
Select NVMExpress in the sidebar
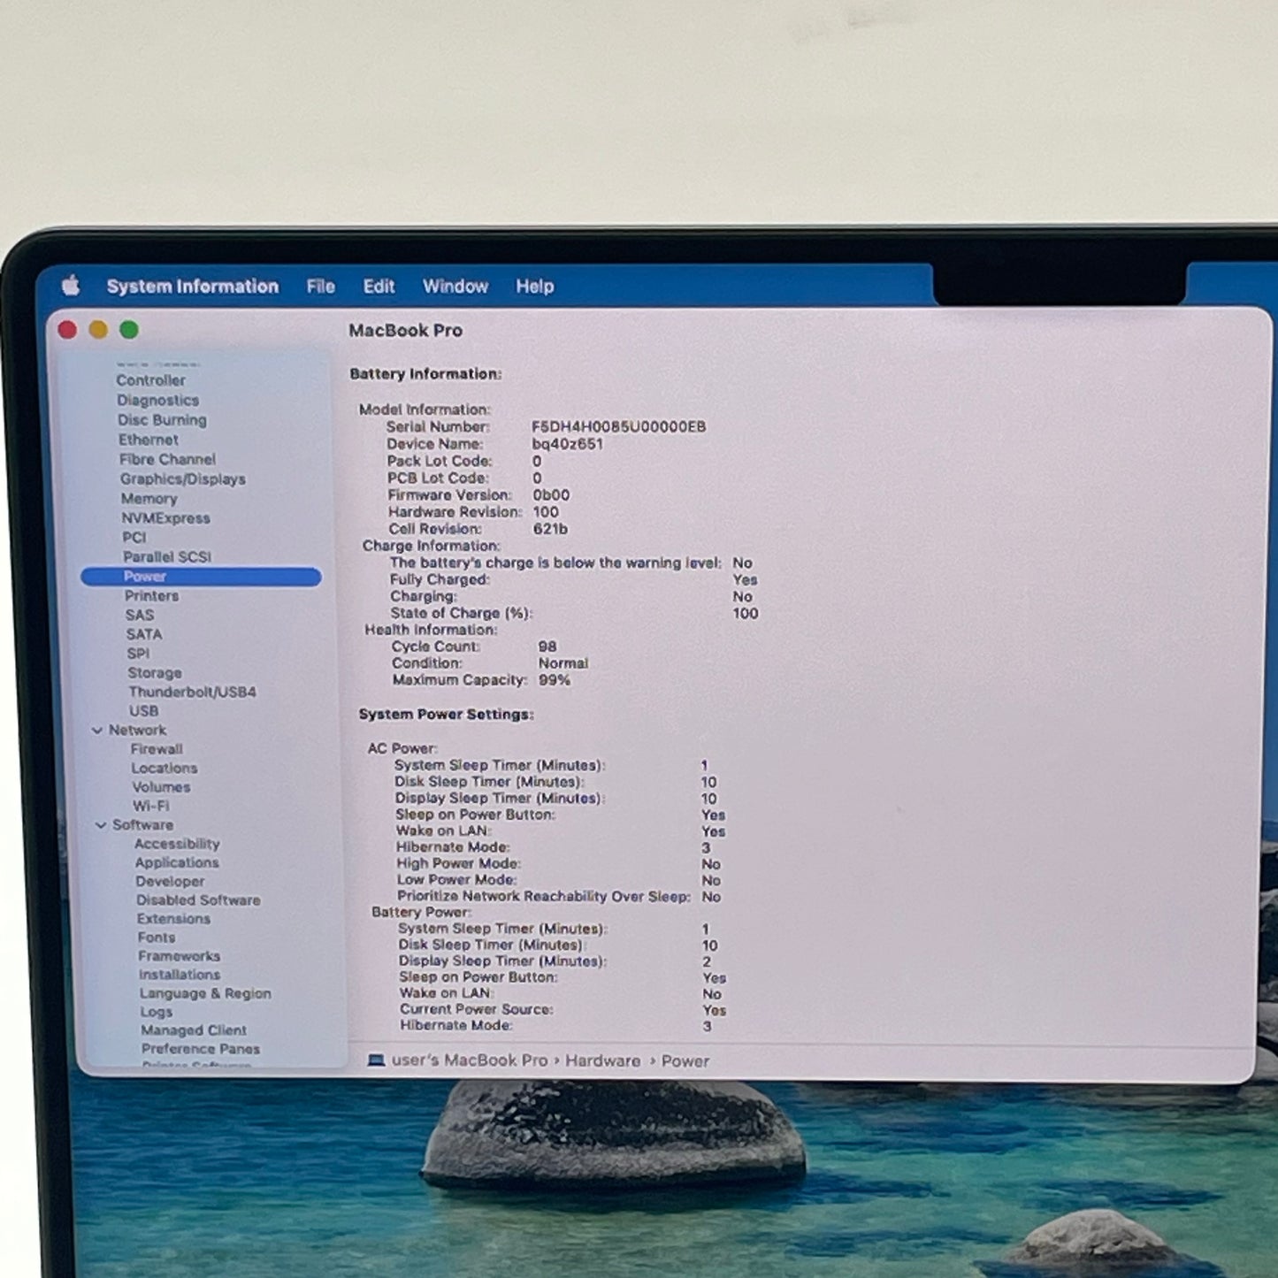pos(166,518)
